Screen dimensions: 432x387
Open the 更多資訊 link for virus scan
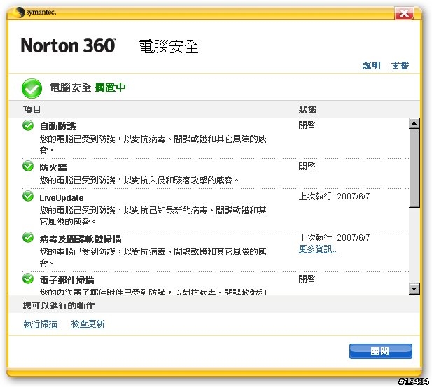pos(317,249)
